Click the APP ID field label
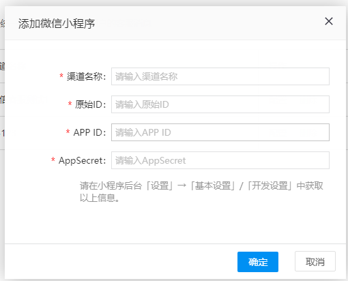 89,132
